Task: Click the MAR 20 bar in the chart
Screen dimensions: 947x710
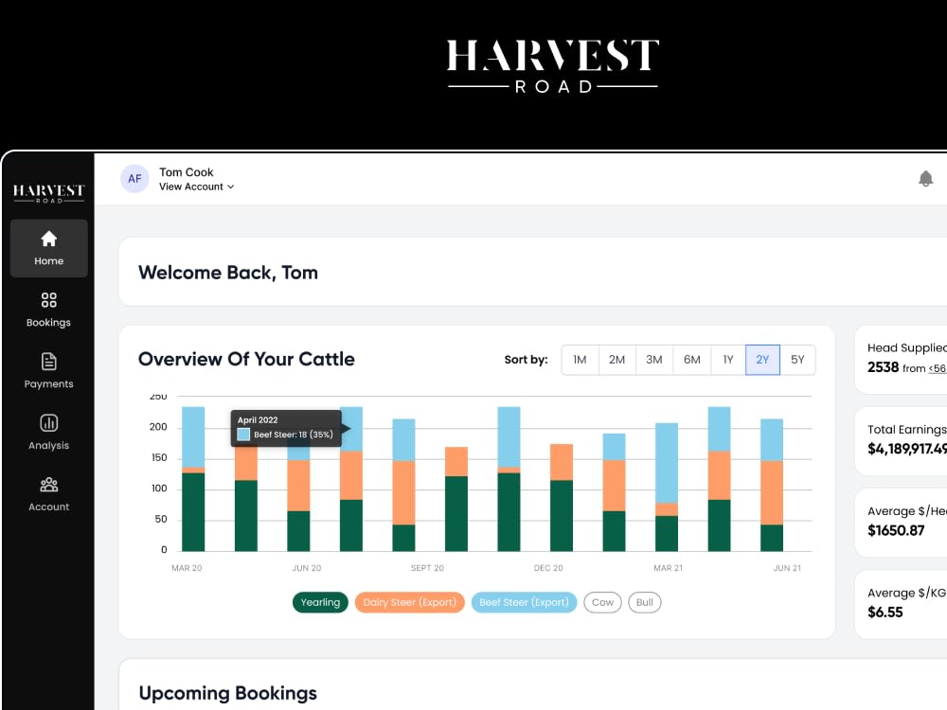Action: coord(193,479)
